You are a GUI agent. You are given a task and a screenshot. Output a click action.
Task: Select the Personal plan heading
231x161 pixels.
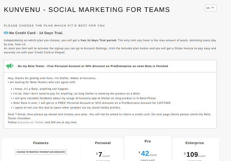(102, 143)
